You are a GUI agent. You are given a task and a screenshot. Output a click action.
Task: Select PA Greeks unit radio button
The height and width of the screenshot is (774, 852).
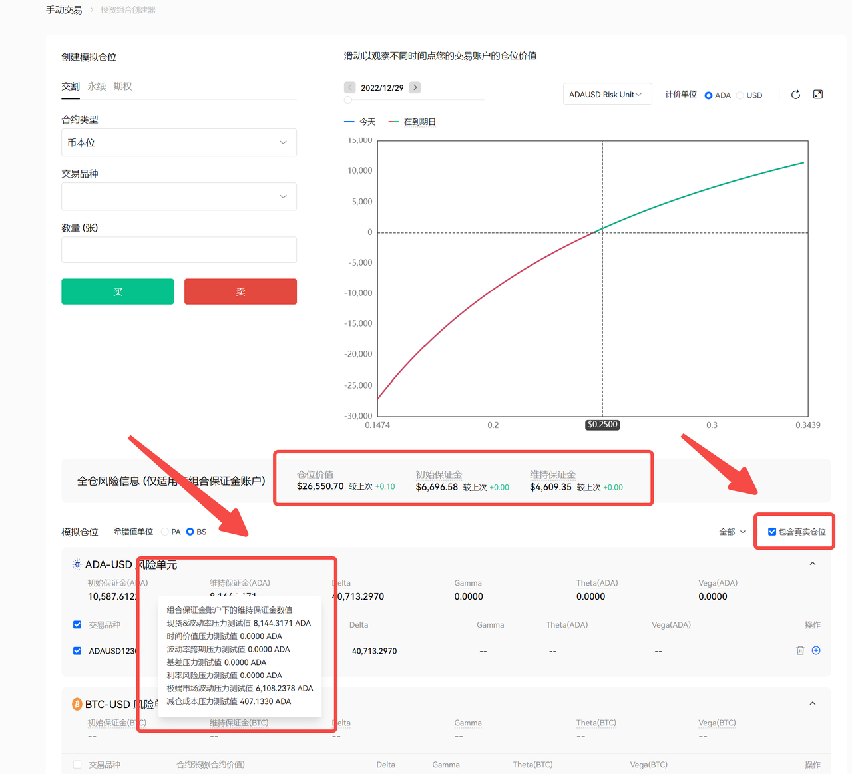point(165,532)
